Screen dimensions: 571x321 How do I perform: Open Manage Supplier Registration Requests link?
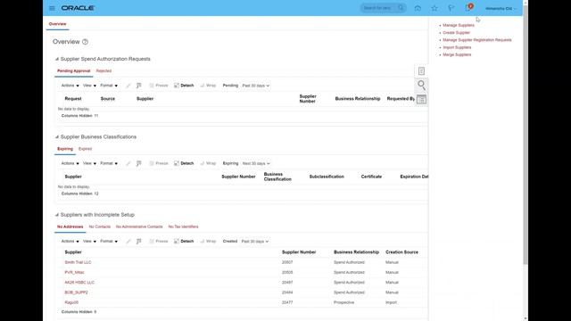coord(477,40)
